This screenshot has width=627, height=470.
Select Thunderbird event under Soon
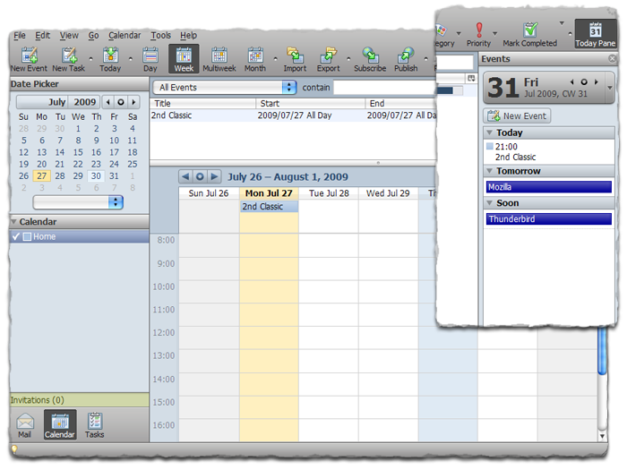pos(549,219)
